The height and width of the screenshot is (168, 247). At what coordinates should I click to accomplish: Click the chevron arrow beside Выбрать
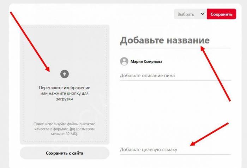(x=203, y=14)
